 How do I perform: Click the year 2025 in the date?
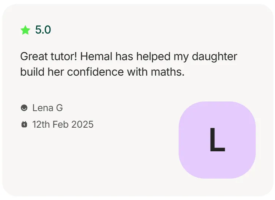coord(82,124)
